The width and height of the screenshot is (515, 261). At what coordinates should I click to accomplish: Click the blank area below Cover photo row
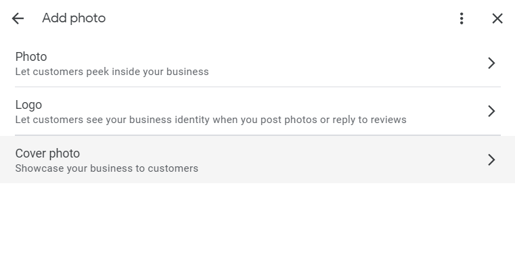click(257, 222)
